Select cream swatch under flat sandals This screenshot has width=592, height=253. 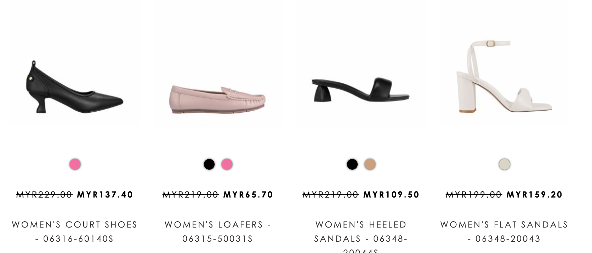pyautogui.click(x=505, y=164)
